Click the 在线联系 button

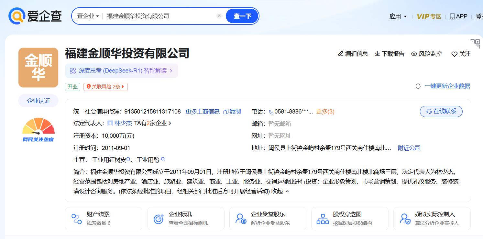click(441, 111)
